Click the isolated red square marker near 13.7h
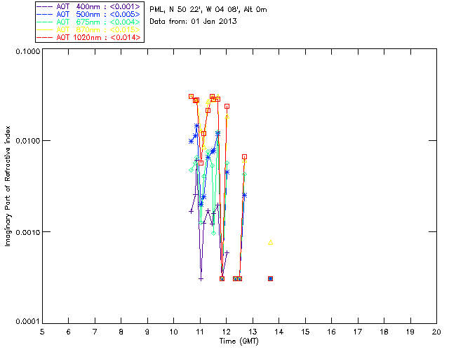Image resolution: width=449 pixels, height=359 pixels. pos(270,278)
